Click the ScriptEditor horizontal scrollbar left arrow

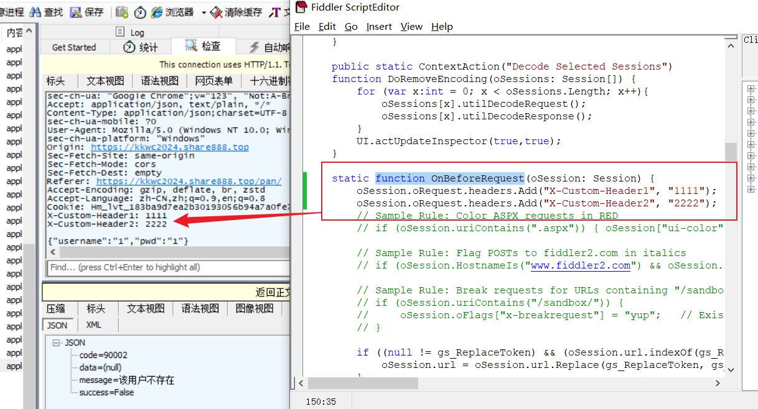coord(301,383)
